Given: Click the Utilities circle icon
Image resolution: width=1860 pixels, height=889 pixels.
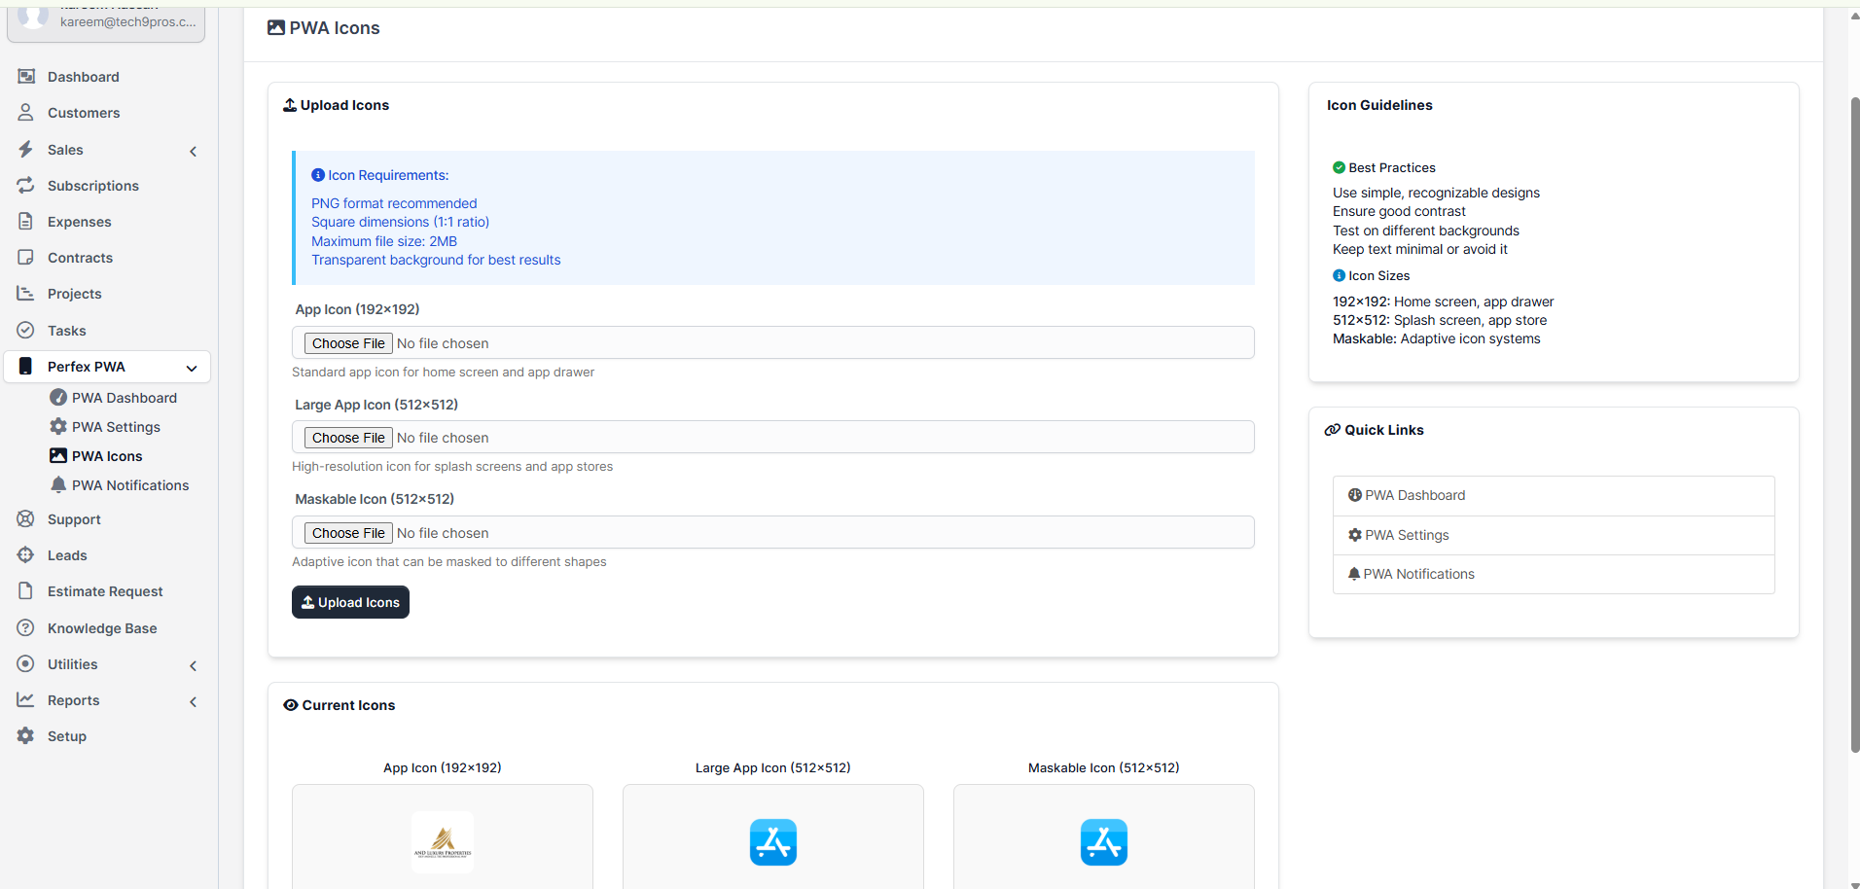Looking at the screenshot, I should pos(26,663).
